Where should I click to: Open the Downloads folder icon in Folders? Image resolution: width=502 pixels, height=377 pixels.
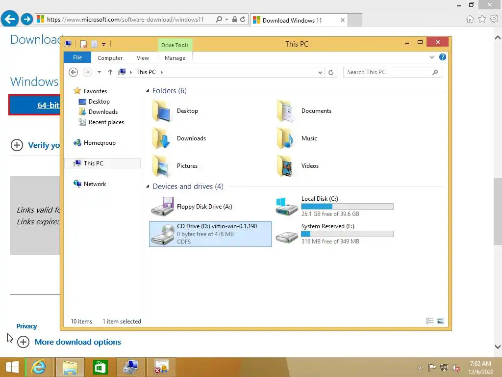coord(161,138)
